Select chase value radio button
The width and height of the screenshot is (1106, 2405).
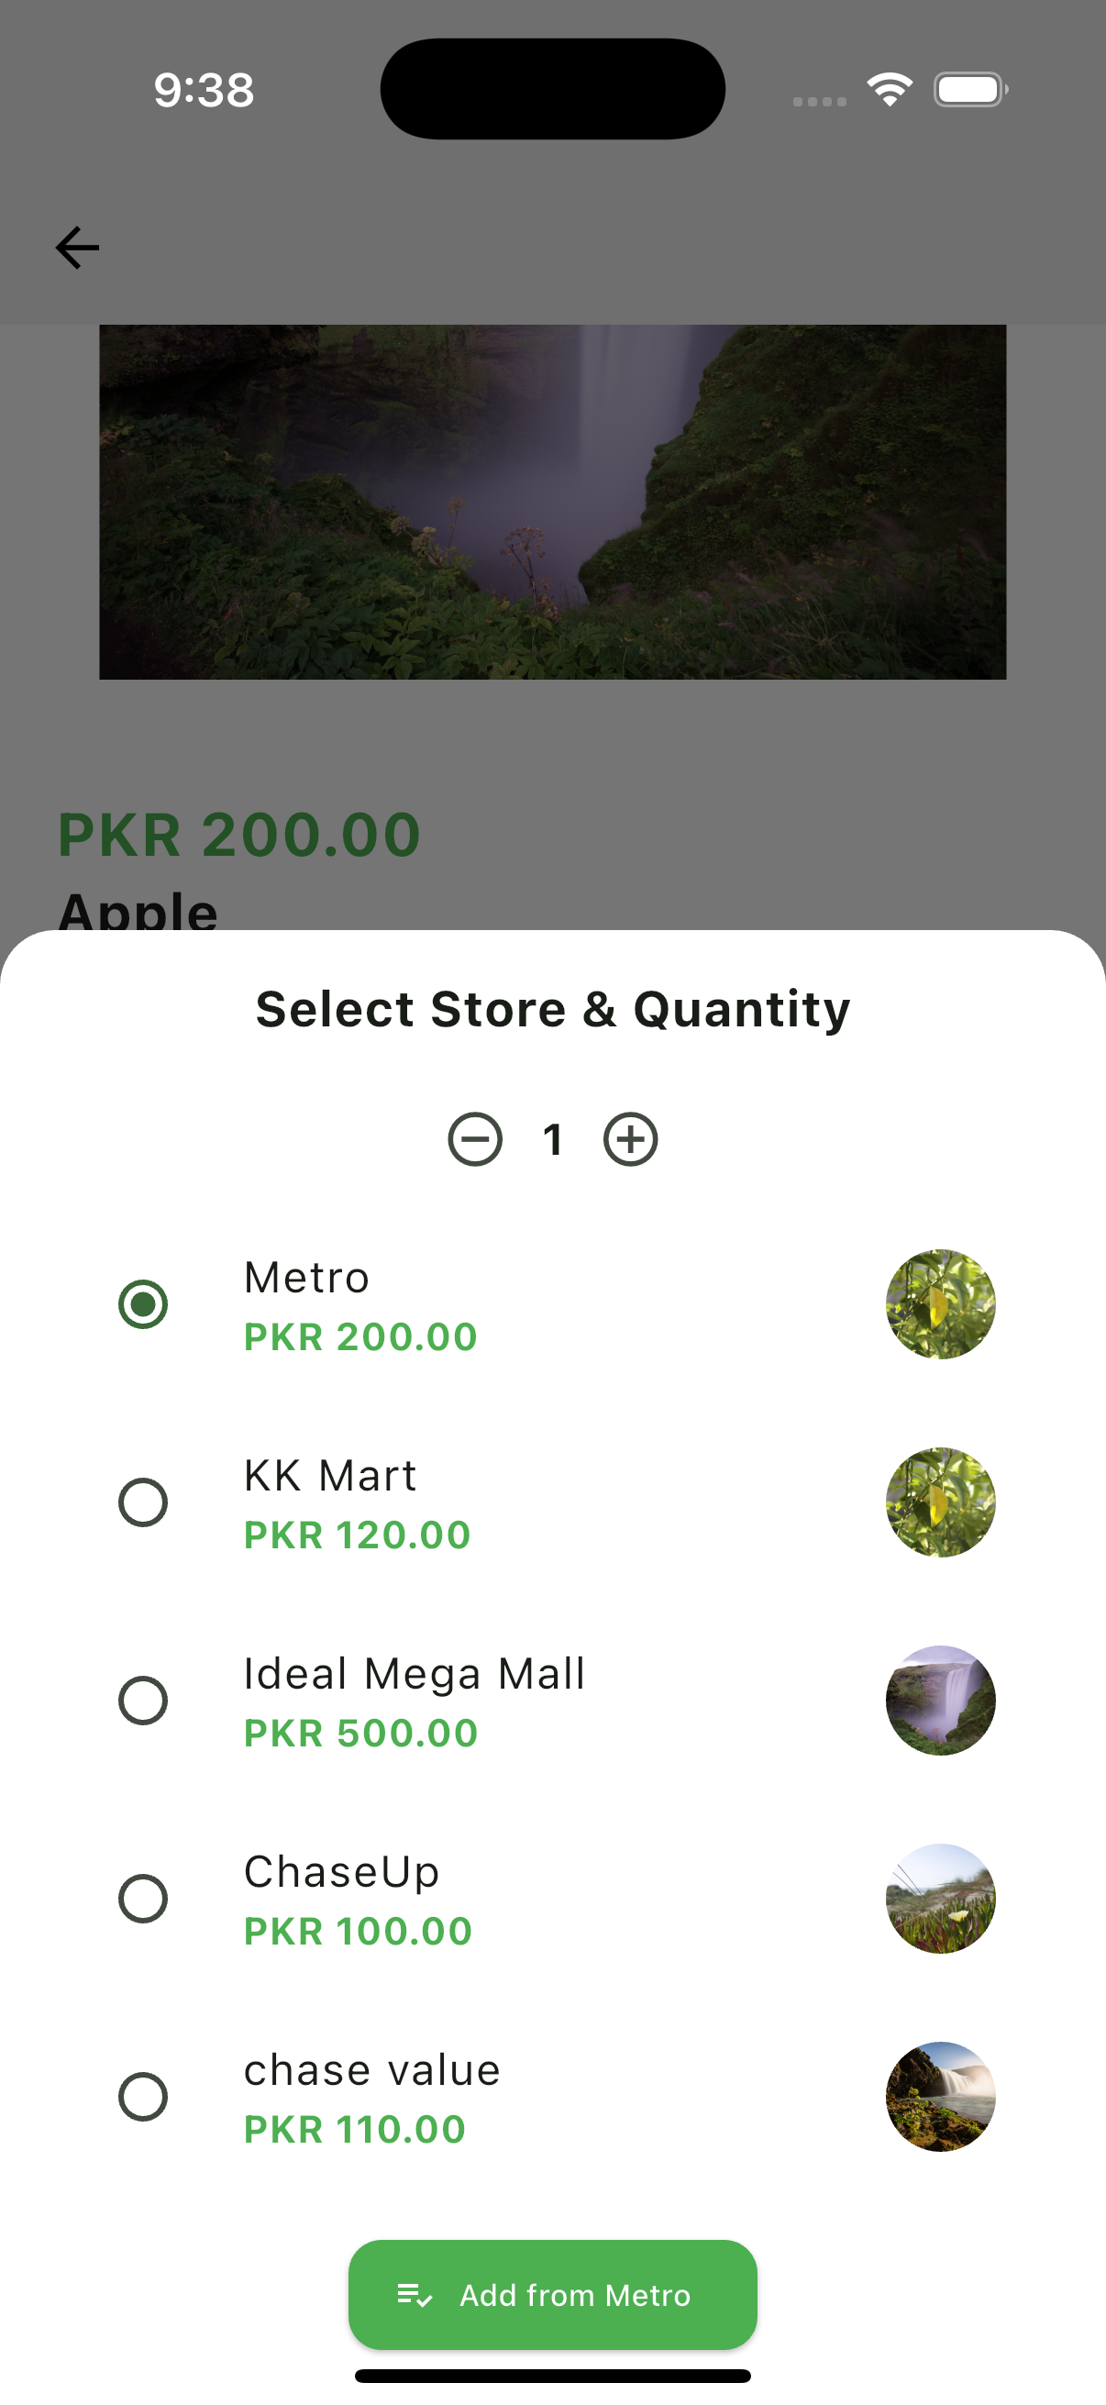click(x=143, y=2097)
